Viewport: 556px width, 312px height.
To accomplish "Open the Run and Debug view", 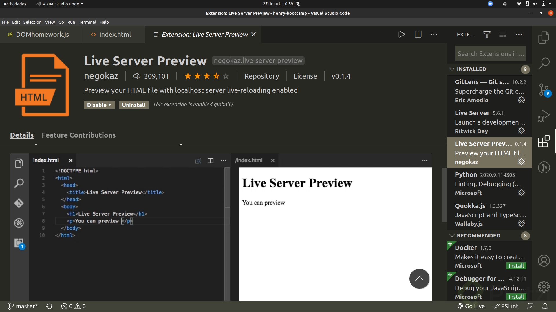I will point(544,116).
